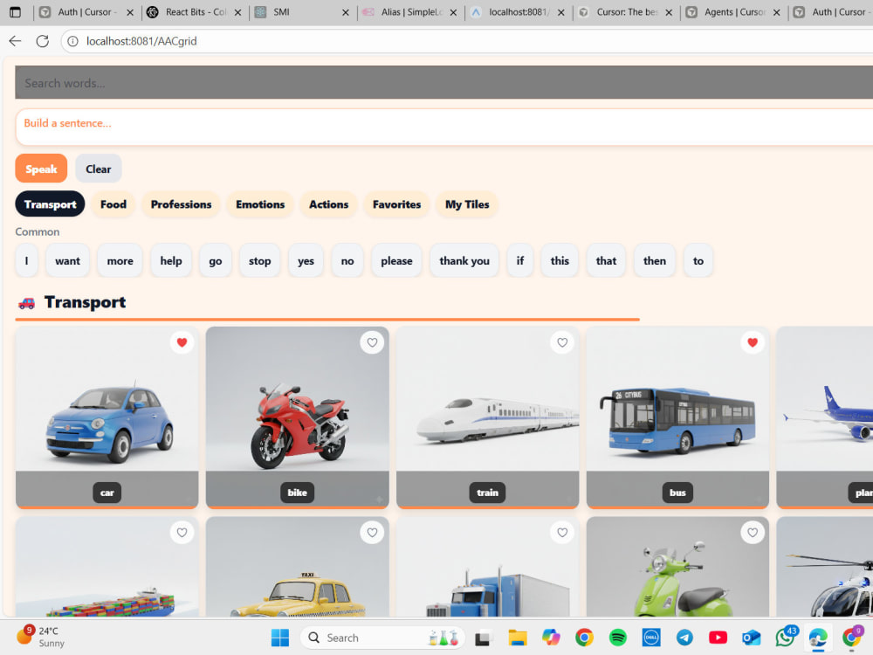
Task: Add common word "help"
Action: coord(171,260)
